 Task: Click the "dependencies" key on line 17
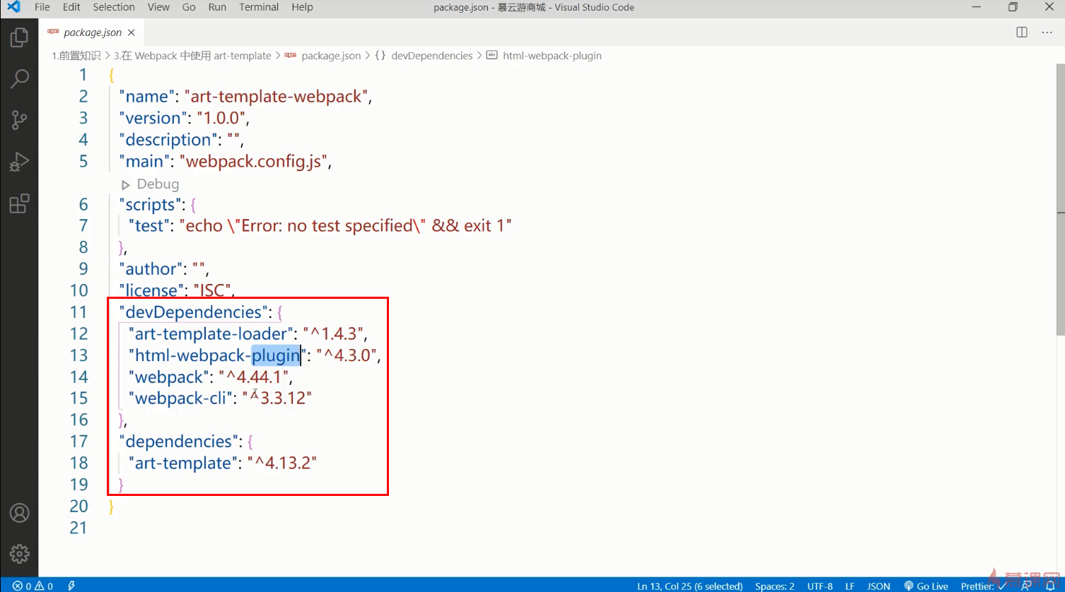point(178,442)
